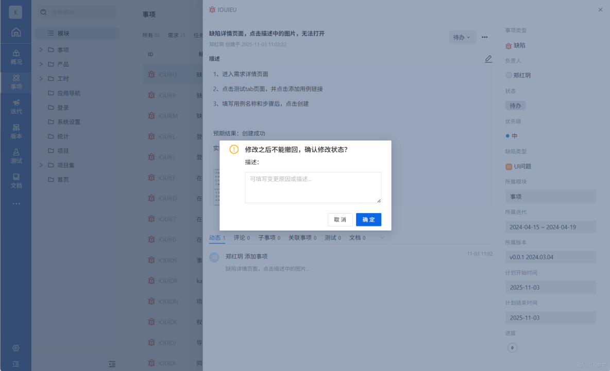The image size is (610, 371).
Task: Click the pencil icon to edit the description
Action: click(488, 59)
